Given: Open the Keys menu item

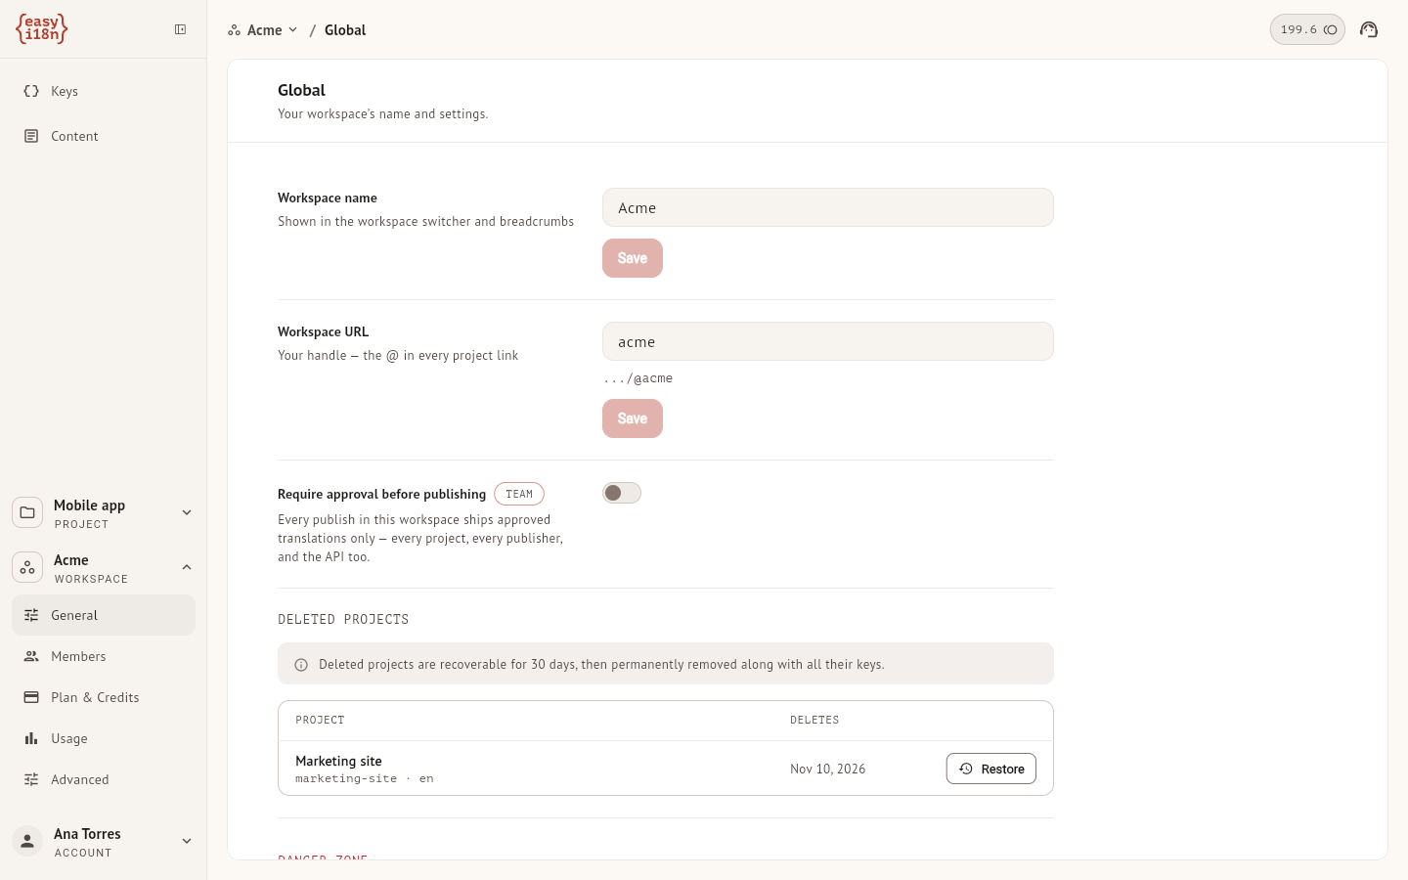Looking at the screenshot, I should pyautogui.click(x=104, y=91).
